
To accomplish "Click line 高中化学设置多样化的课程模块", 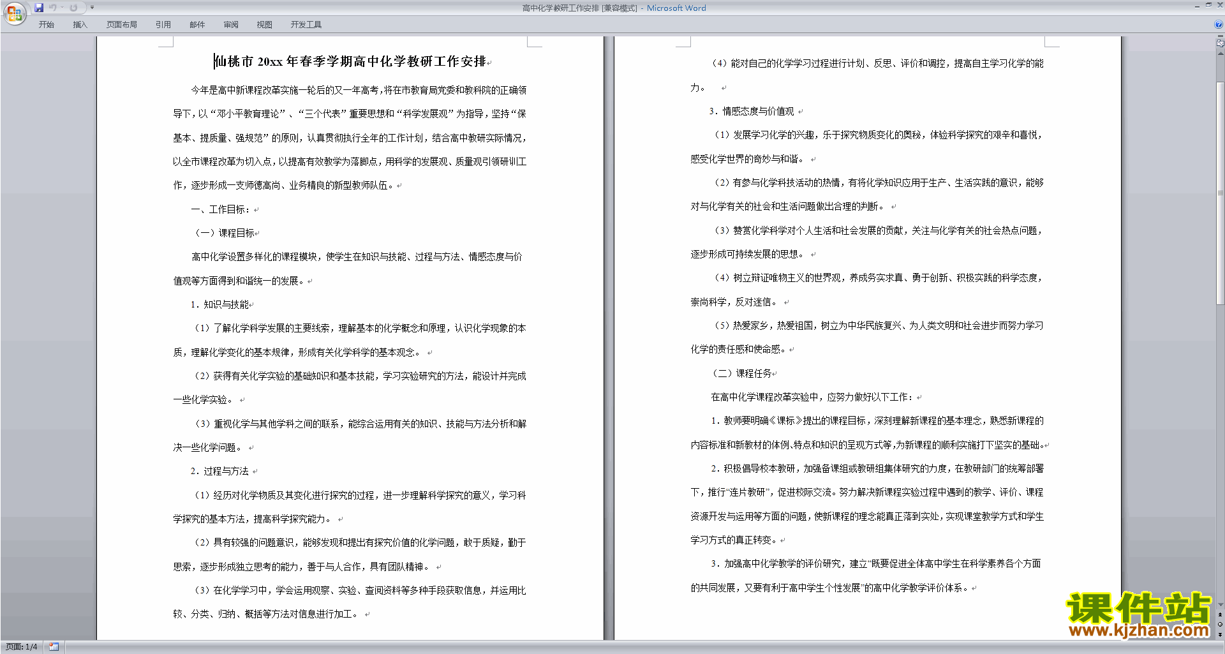I will [357, 256].
